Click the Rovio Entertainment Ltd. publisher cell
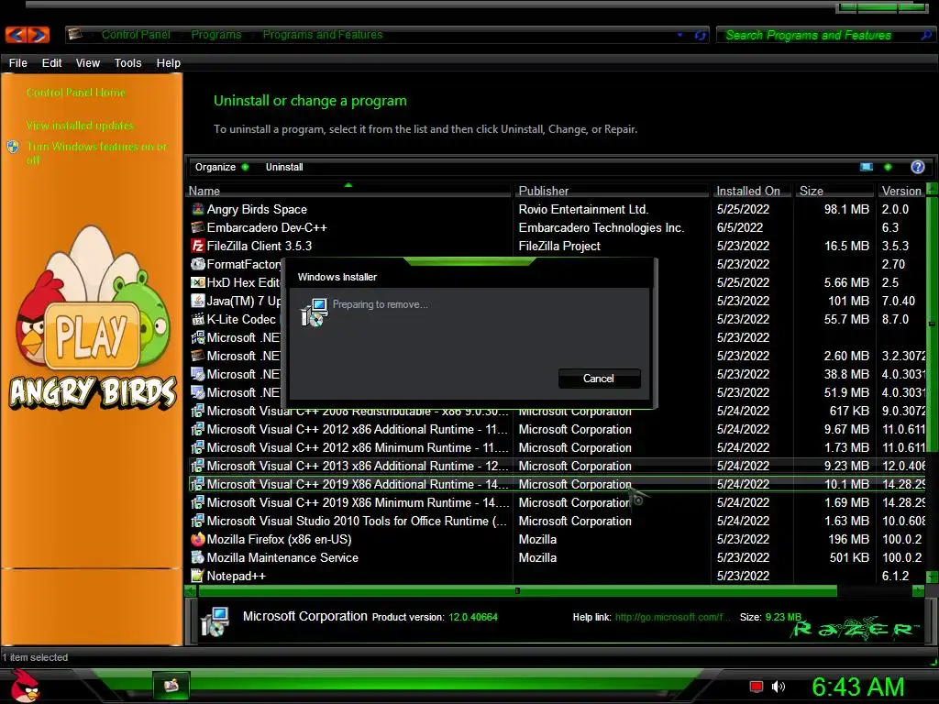 583,209
